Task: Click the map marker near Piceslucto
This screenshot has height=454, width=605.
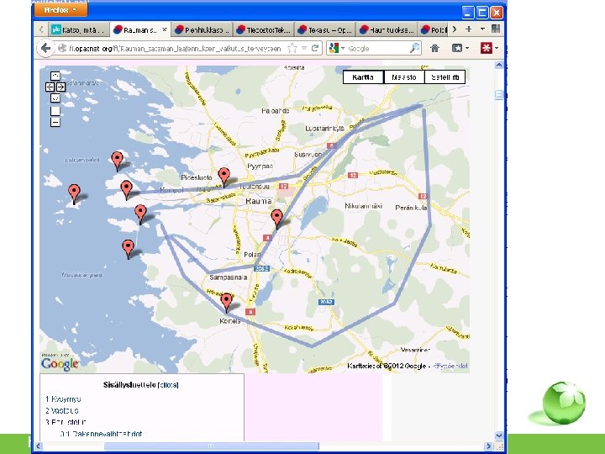Action: (x=224, y=177)
